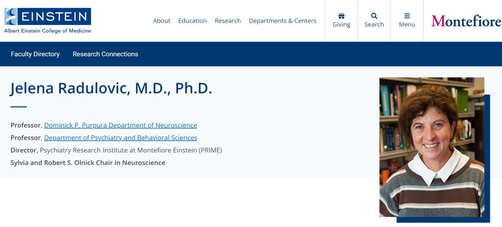Click the Jelena Radulovic name heading
Viewport: 502px width, 227px height.
(111, 88)
